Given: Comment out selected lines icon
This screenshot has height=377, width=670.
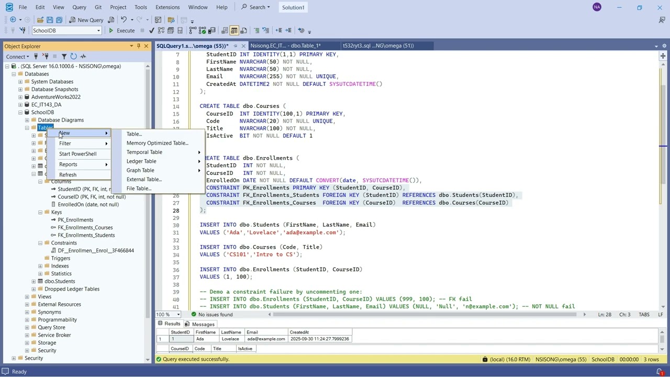Looking at the screenshot, I should tap(256, 30).
